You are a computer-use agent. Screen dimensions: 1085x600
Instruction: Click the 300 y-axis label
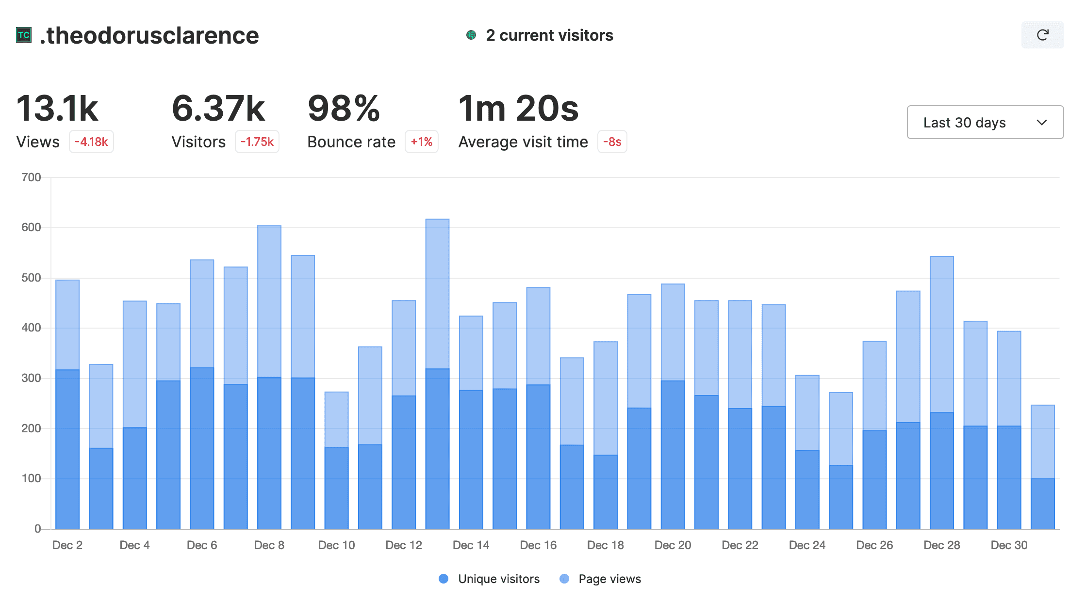[x=31, y=378]
